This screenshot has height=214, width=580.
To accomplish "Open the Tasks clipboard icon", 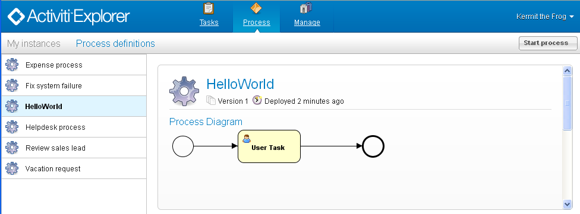I will pos(209,8).
